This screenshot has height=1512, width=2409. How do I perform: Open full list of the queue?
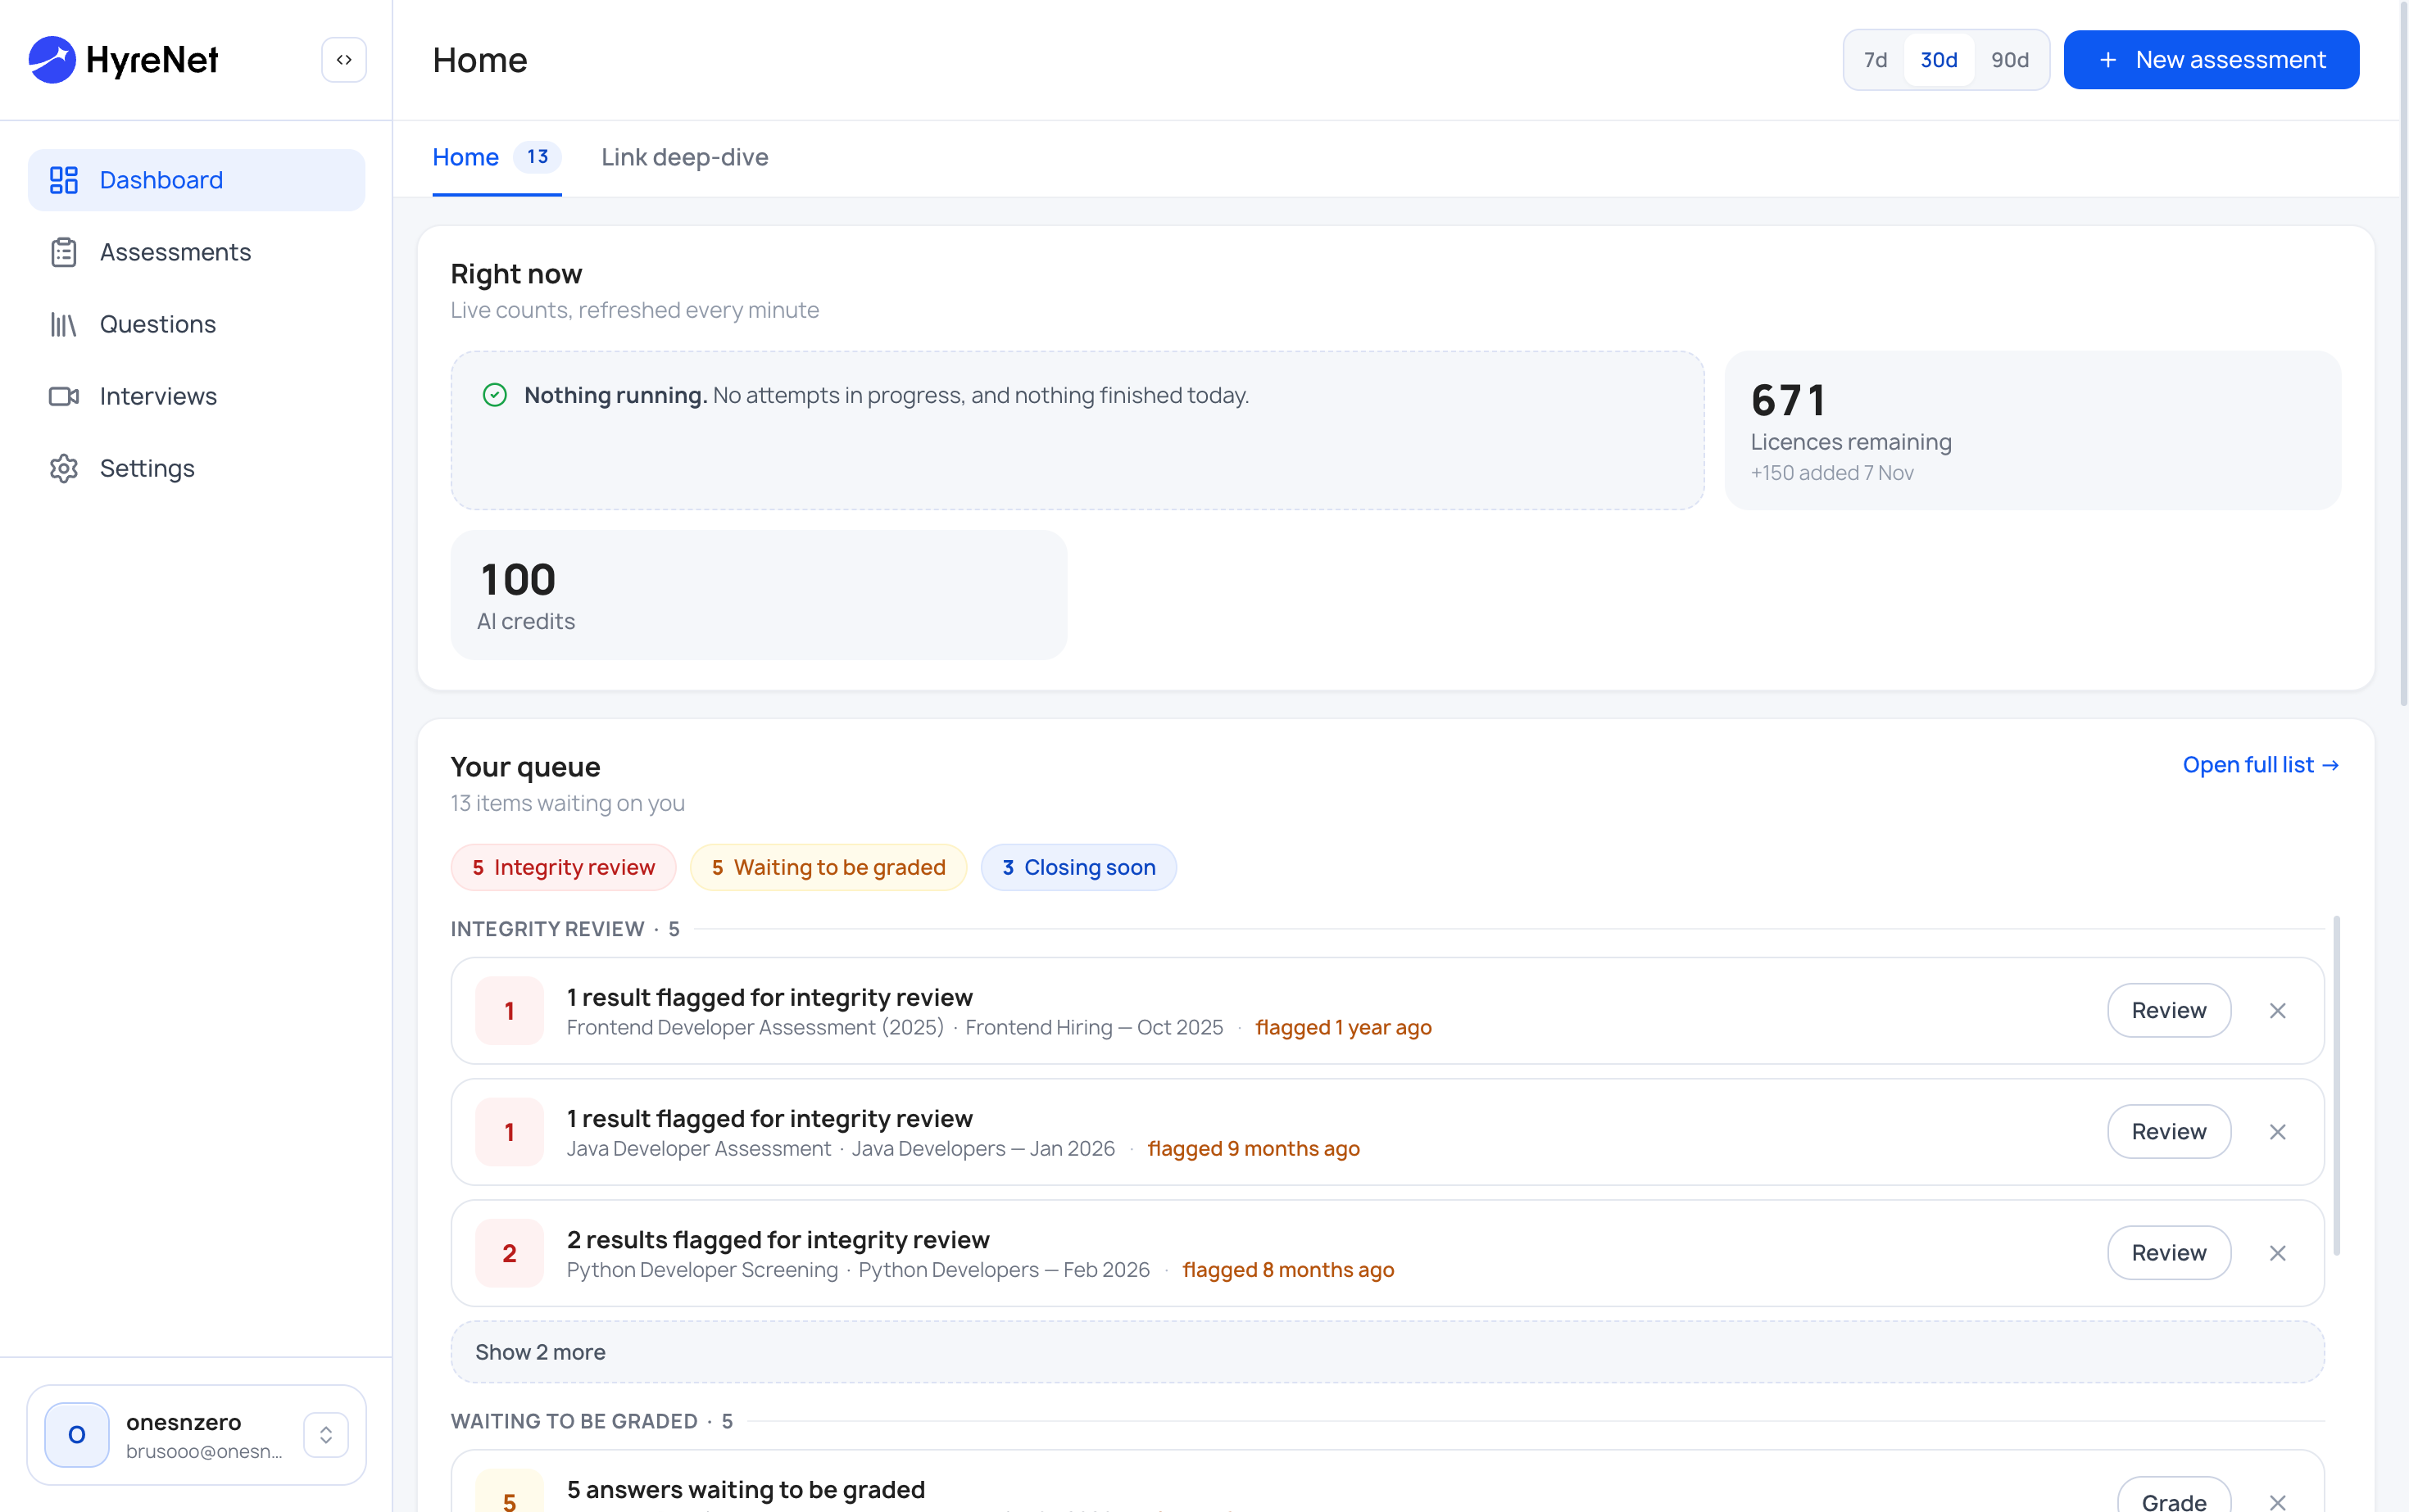click(x=2261, y=765)
